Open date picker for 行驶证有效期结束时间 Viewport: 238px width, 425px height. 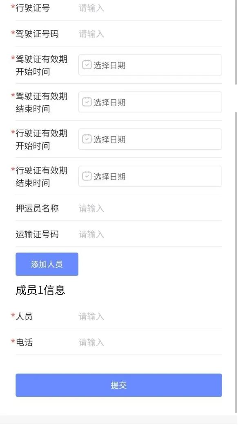[150, 177]
